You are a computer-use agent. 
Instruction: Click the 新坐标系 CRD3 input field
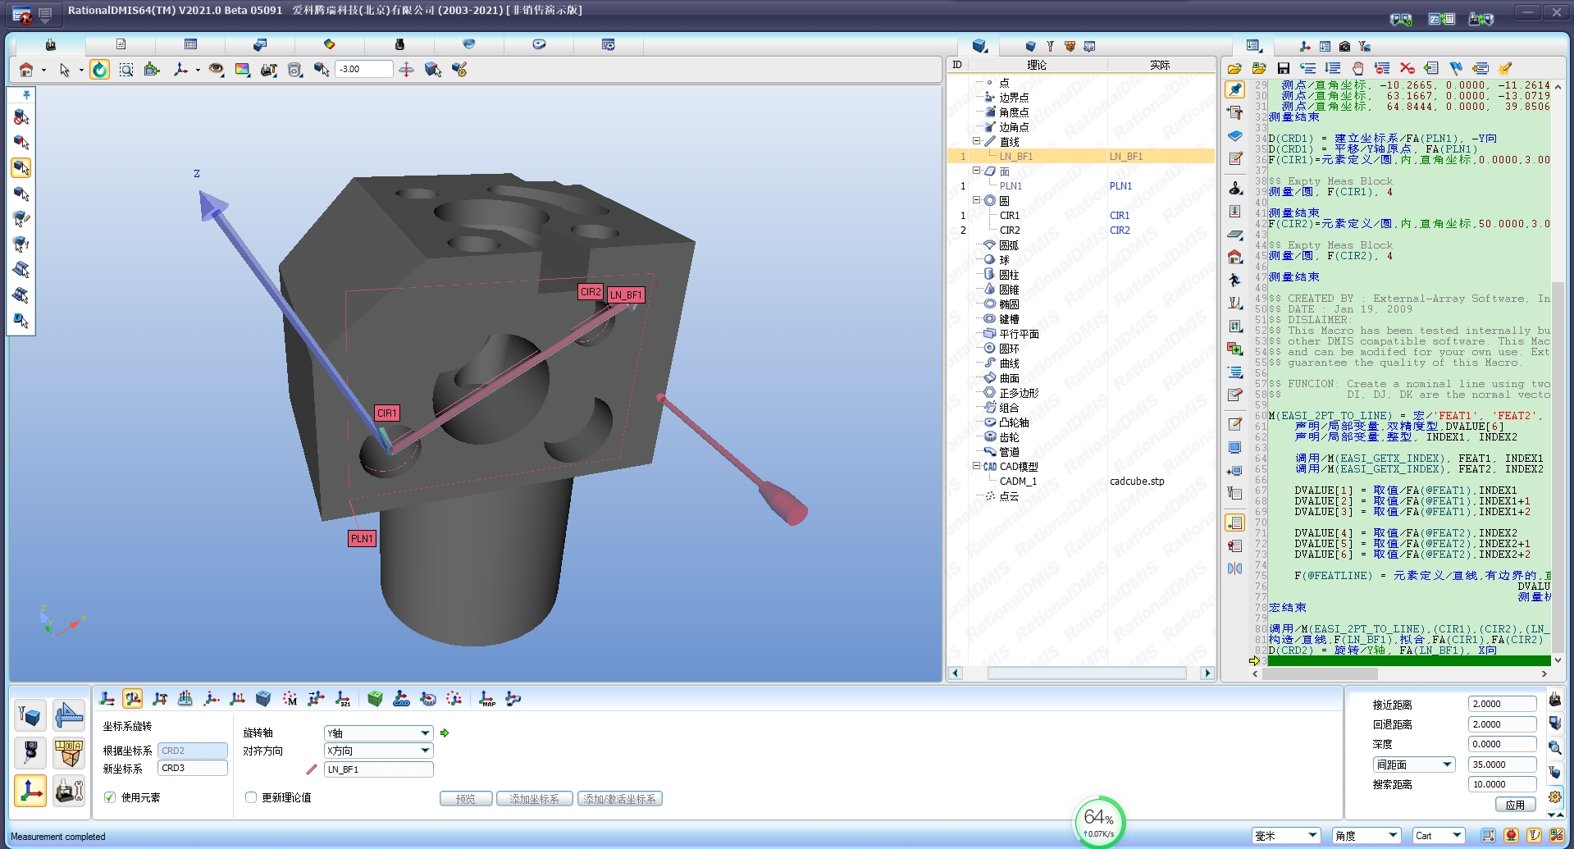click(193, 769)
